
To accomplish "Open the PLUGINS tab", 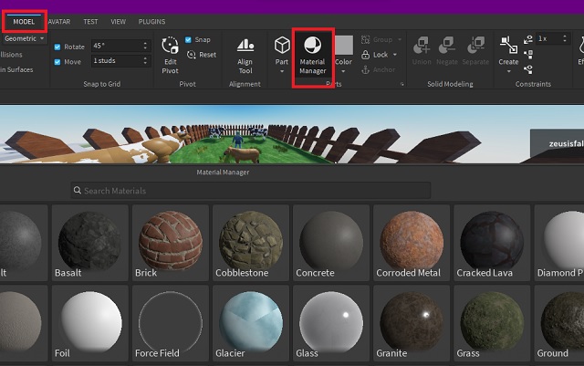I will [x=151, y=21].
